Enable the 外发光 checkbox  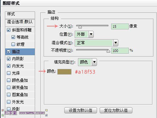coord(9,102)
